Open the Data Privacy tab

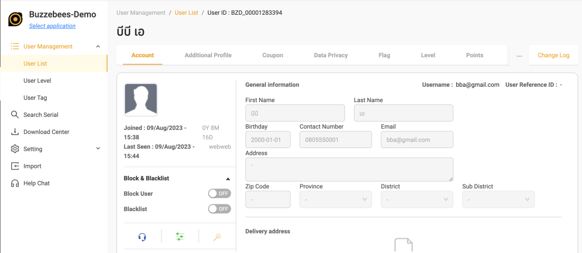pyautogui.click(x=331, y=56)
